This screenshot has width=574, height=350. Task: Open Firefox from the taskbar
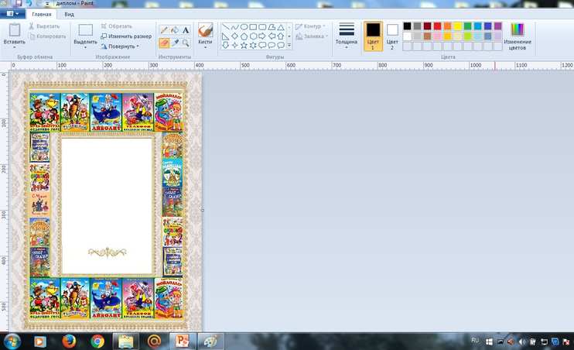[x=68, y=341]
